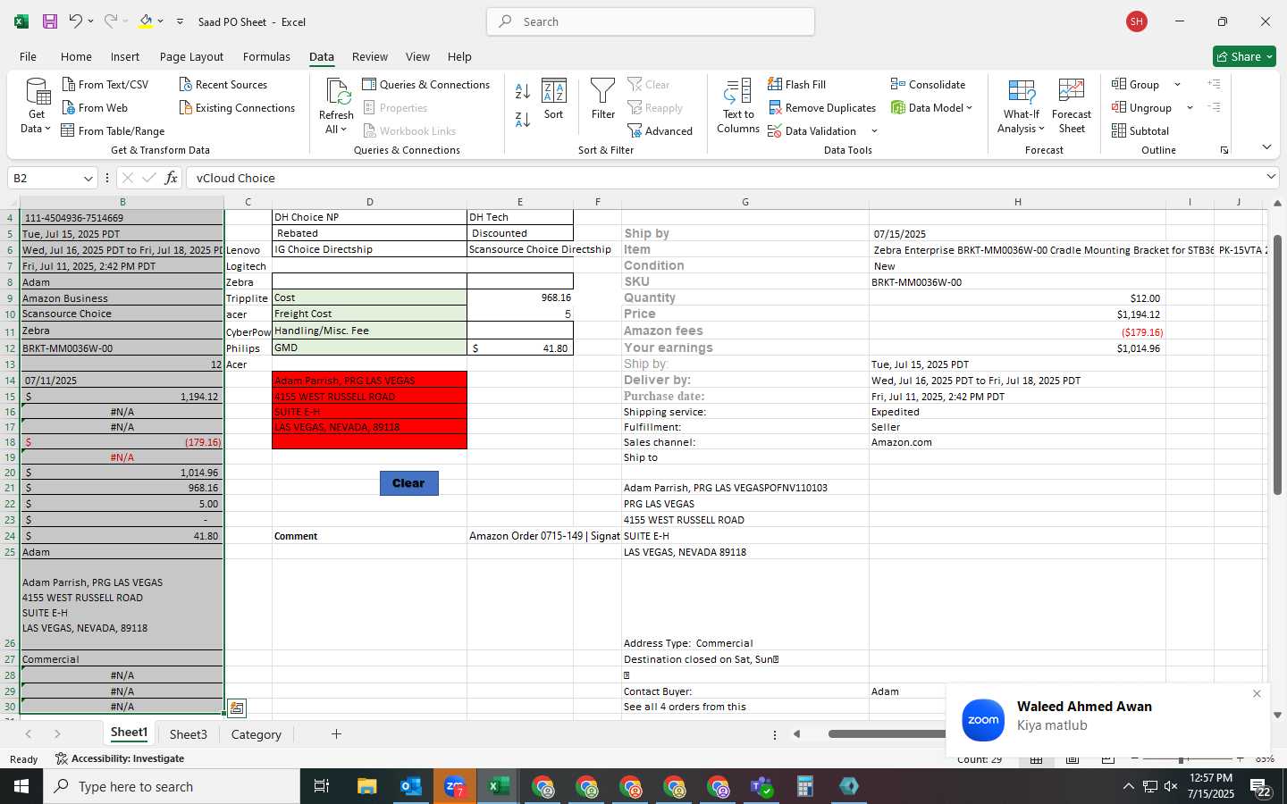This screenshot has height=804, width=1287.
Task: Click the blue Clear button
Action: tap(408, 483)
